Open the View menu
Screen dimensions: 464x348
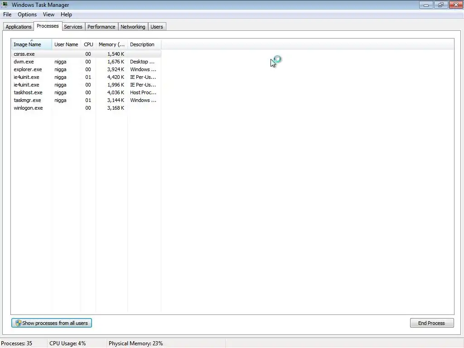48,14
